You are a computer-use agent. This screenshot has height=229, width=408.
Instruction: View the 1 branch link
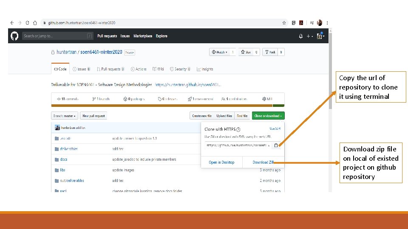tap(101, 99)
